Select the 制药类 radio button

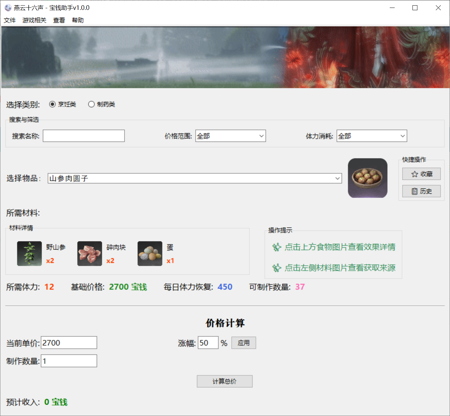pos(91,104)
